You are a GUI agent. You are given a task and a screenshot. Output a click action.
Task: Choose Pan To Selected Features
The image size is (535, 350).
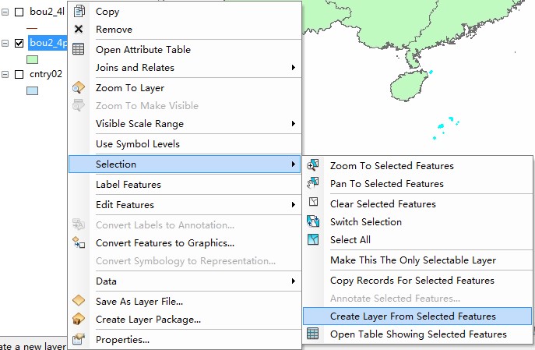(x=417, y=184)
